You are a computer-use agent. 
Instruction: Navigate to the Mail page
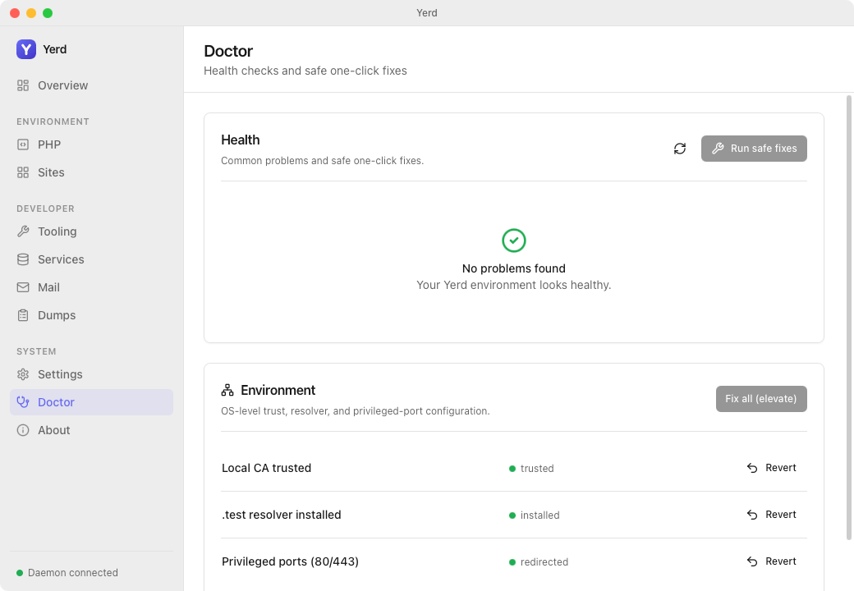click(x=91, y=287)
